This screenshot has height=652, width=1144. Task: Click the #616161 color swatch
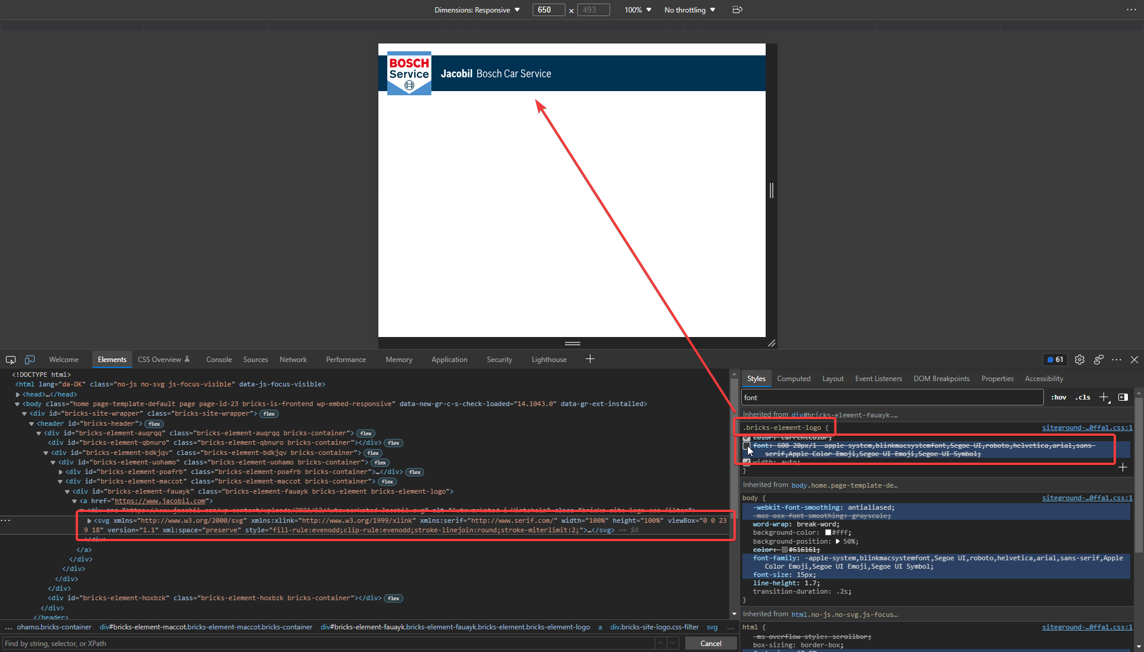tap(785, 550)
